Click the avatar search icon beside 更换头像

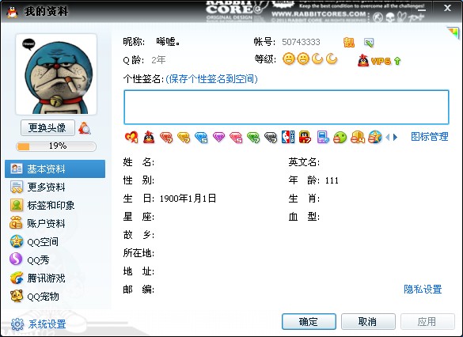[x=85, y=128]
